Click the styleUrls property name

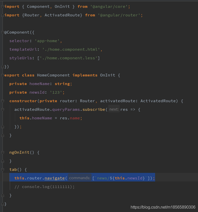click(20, 58)
